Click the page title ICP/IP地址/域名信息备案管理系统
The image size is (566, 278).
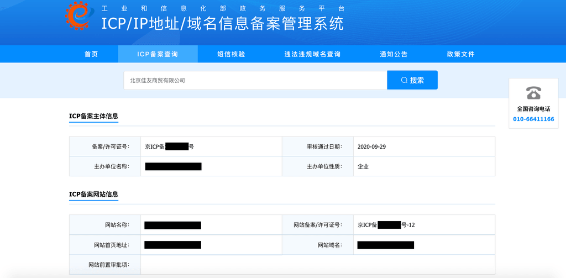222,24
